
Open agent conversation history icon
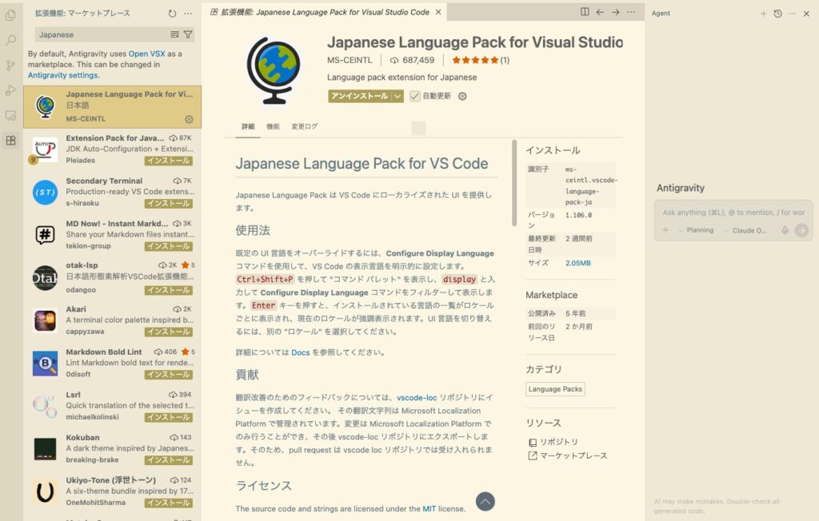tap(777, 14)
